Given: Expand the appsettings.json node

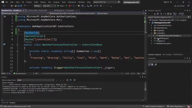Looking at the screenshot, I should [151, 38].
